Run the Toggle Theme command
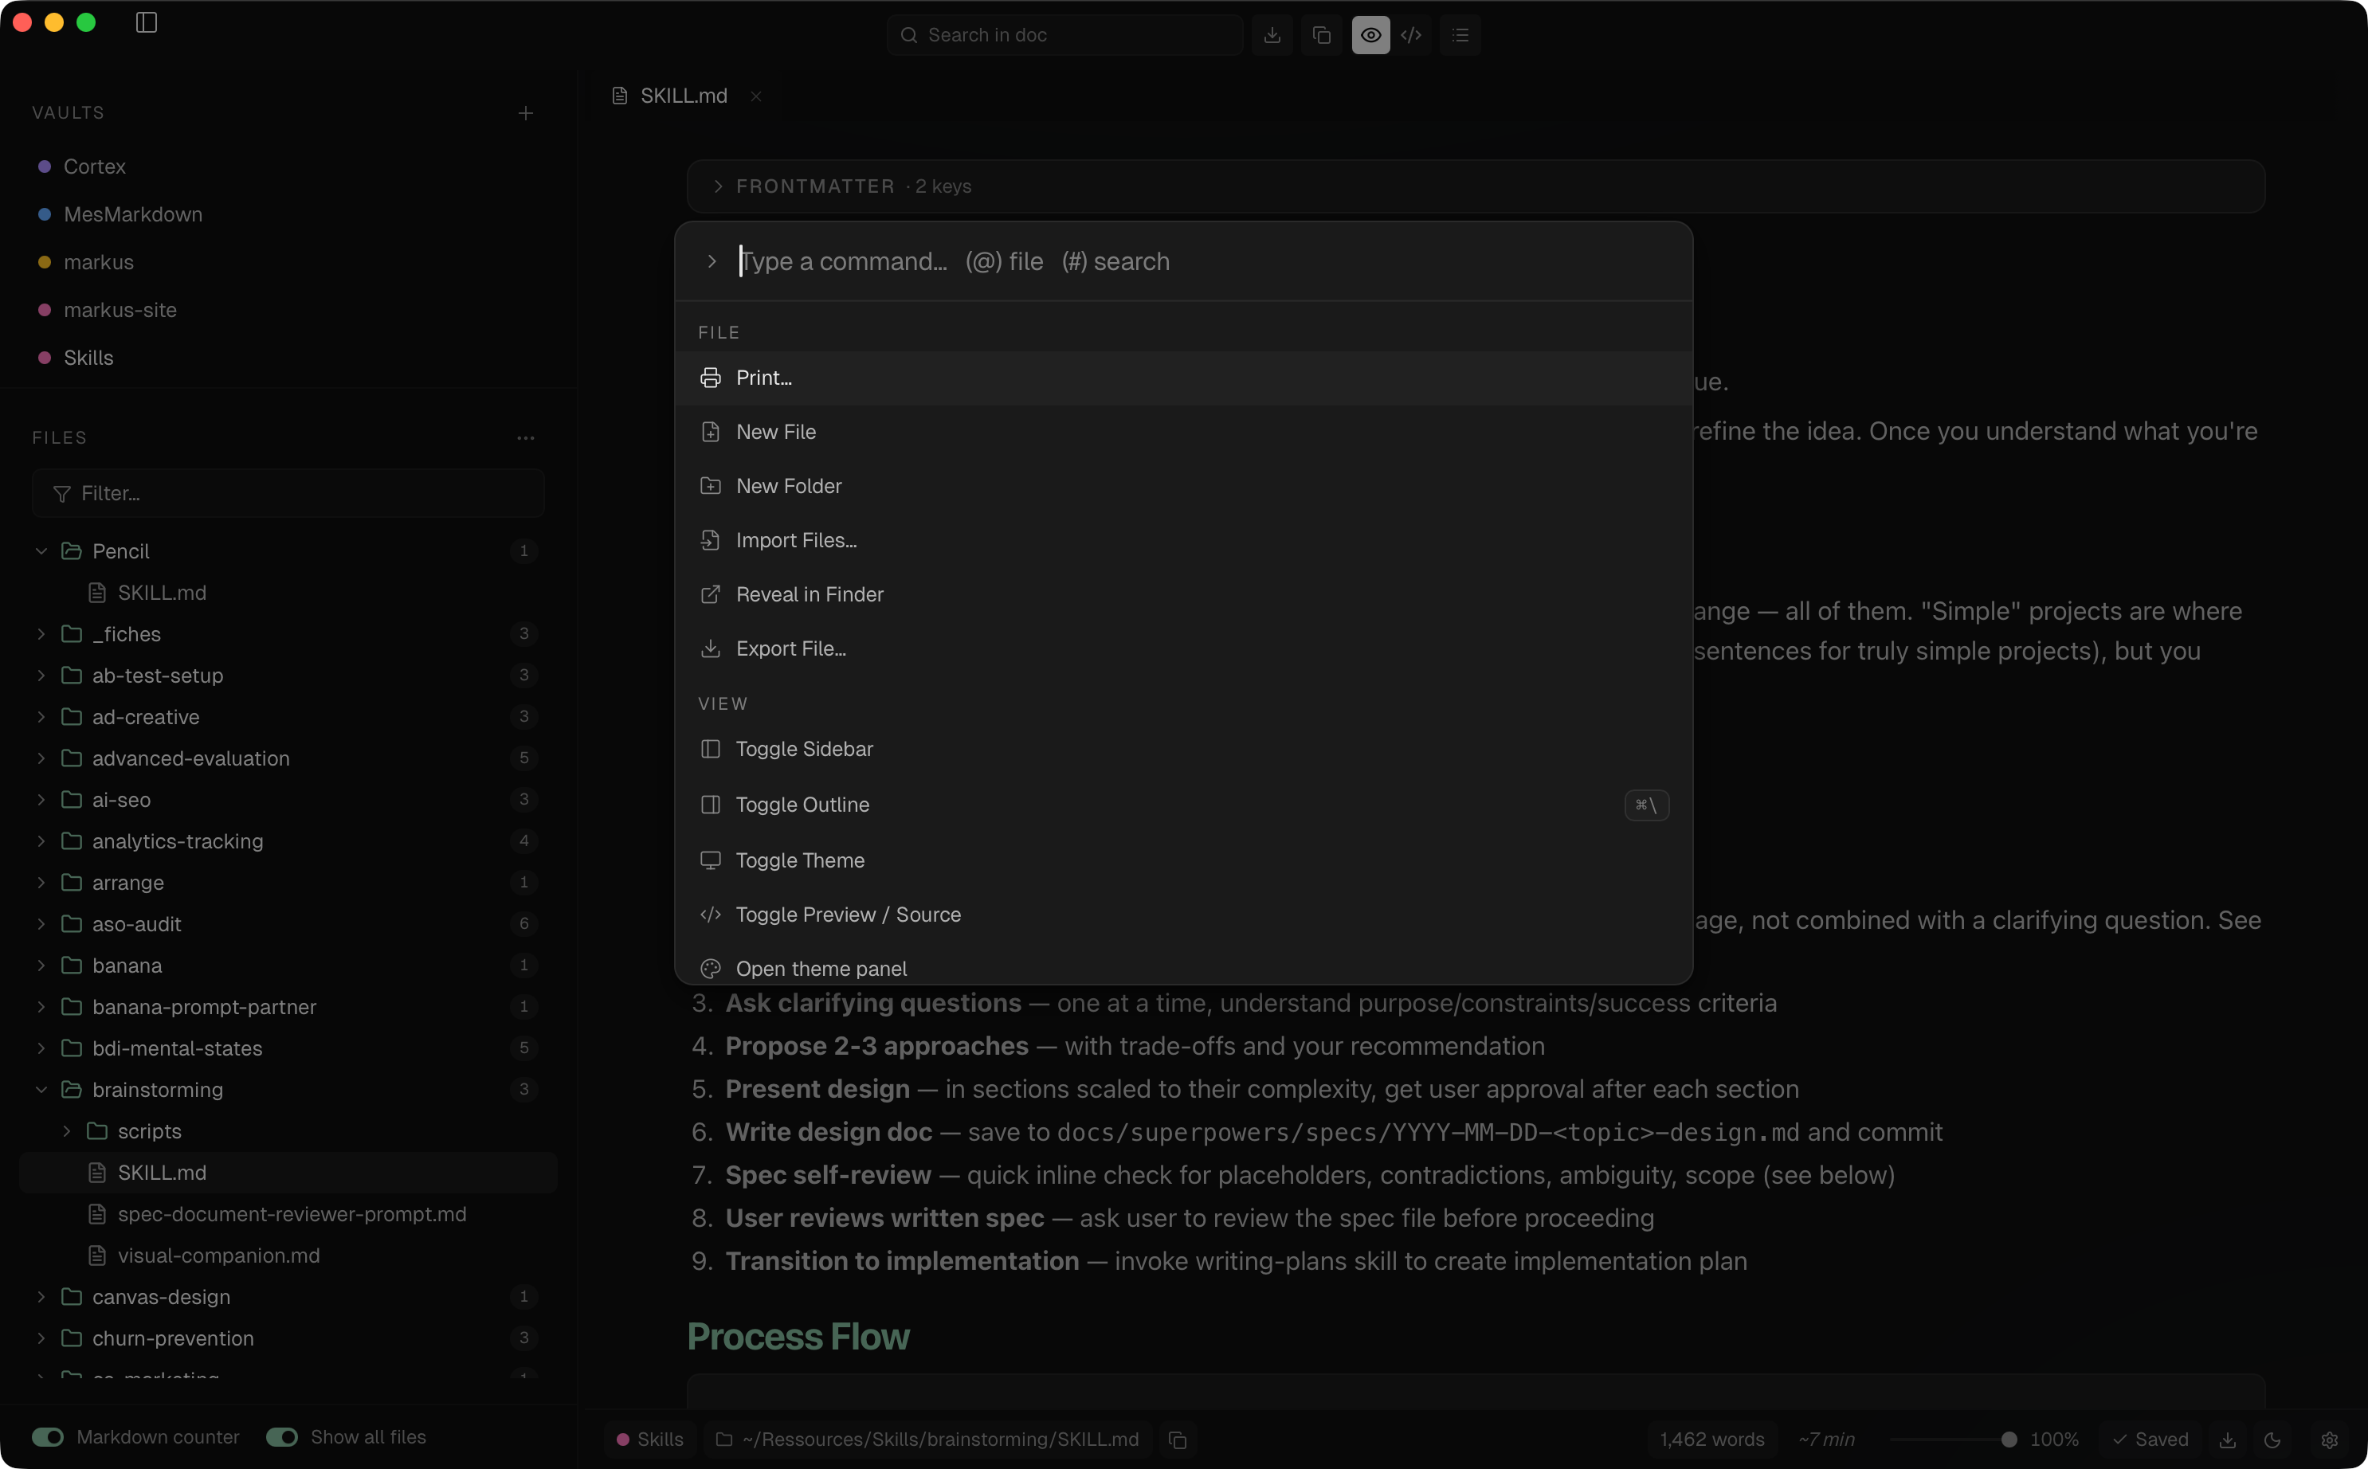2368x1469 pixels. (x=1183, y=861)
